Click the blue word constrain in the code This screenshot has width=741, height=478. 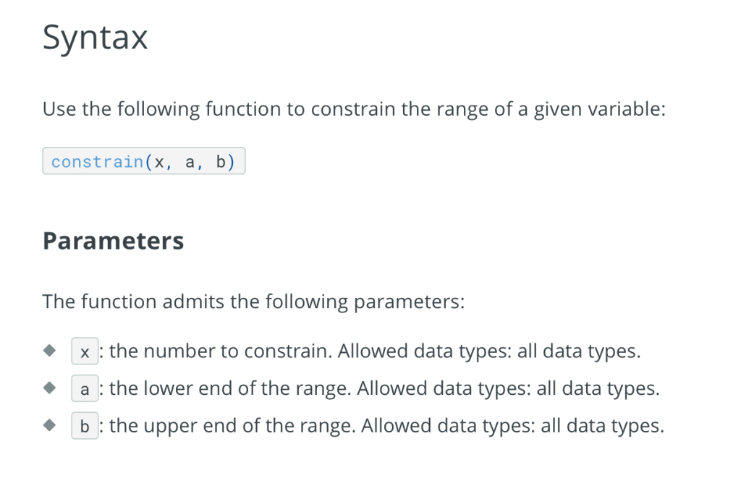click(97, 161)
